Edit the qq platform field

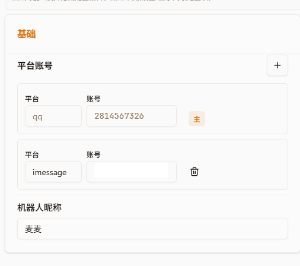(53, 116)
